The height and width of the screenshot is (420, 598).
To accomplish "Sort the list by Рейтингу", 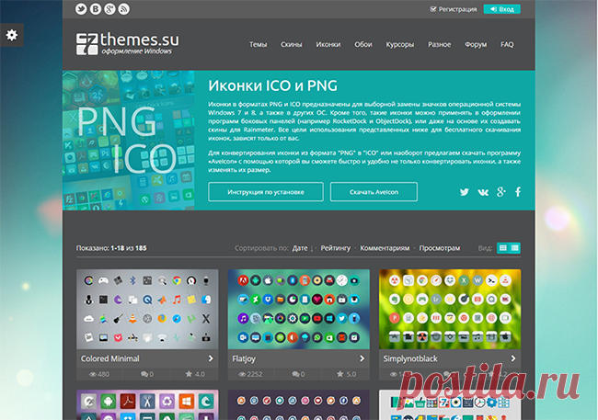I will click(x=336, y=248).
